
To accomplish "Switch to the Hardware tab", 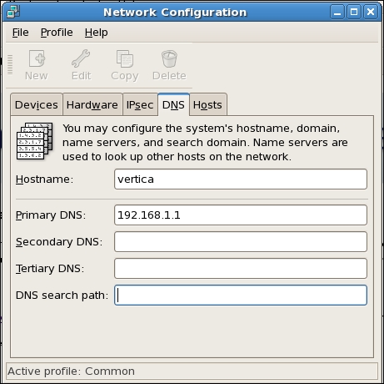I will click(x=92, y=104).
